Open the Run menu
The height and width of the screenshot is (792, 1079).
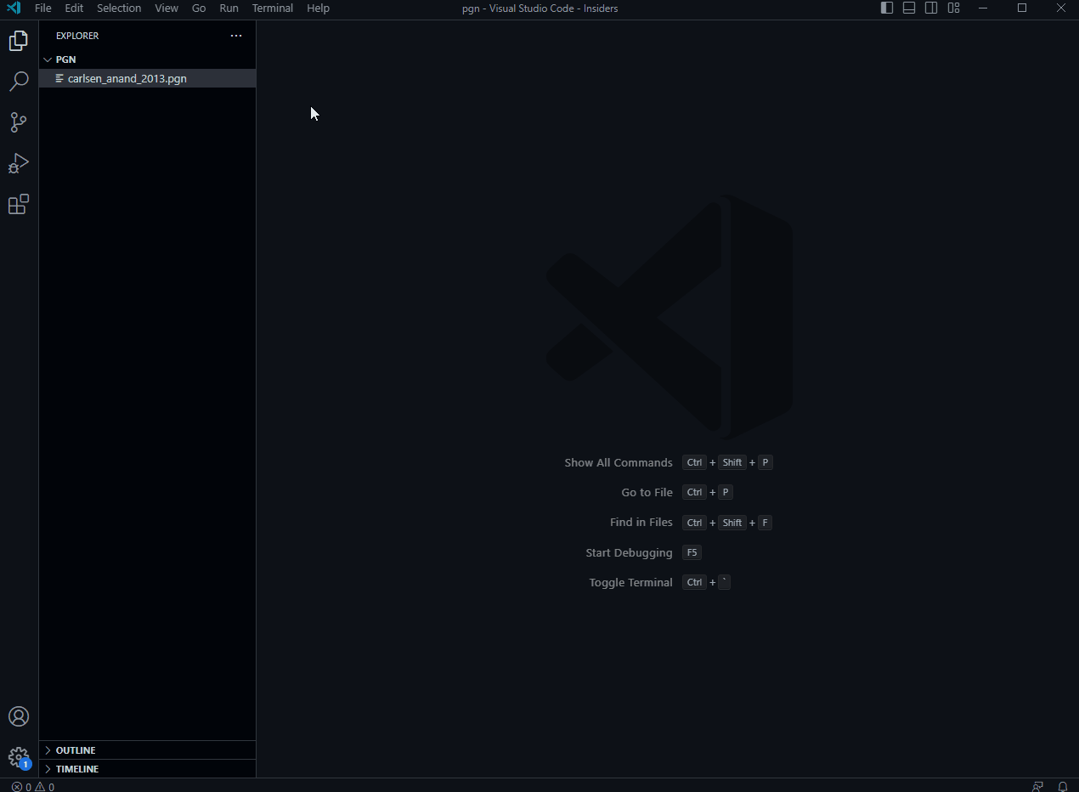[x=229, y=8]
